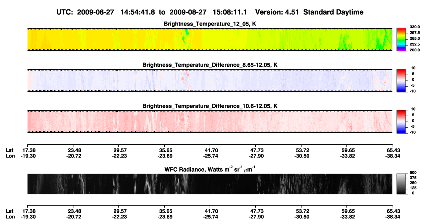Click latitude 65.43 on the bottom-most axis
This screenshot has width=436, height=224.
(x=392, y=211)
